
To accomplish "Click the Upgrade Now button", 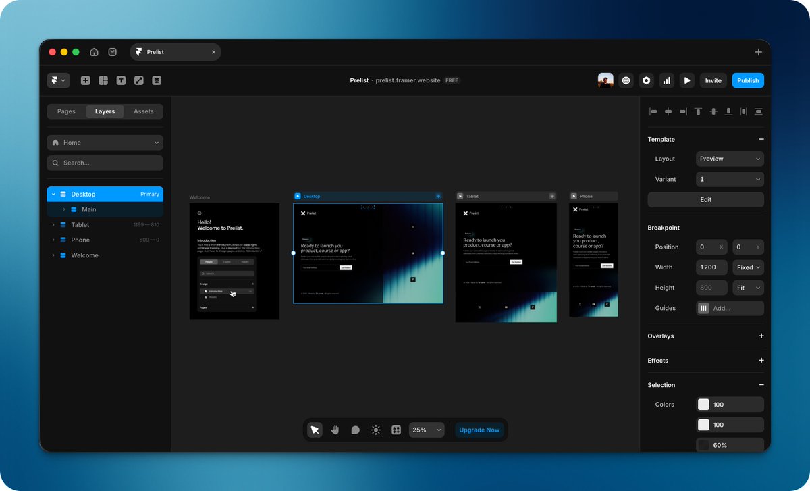I will [x=479, y=430].
